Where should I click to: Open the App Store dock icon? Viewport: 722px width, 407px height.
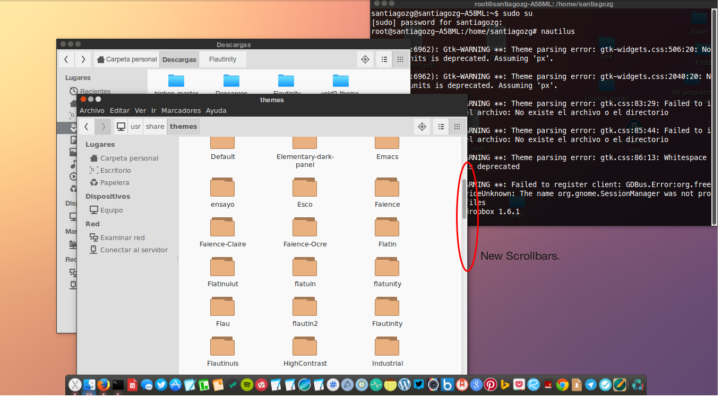175,385
